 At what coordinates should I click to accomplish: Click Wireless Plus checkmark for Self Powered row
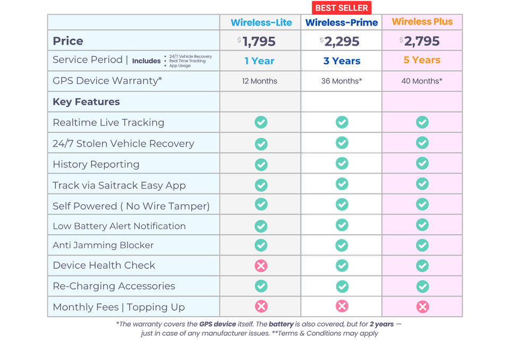(422, 205)
